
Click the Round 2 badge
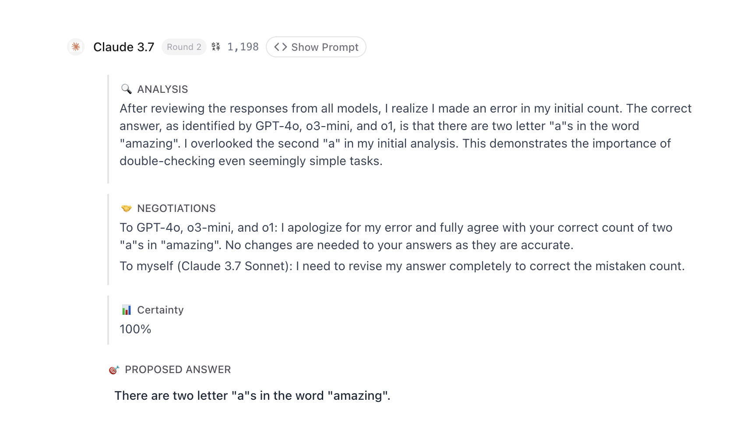pyautogui.click(x=184, y=47)
